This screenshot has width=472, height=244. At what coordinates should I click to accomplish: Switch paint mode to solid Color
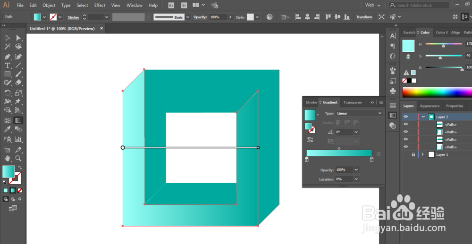pos(6,190)
